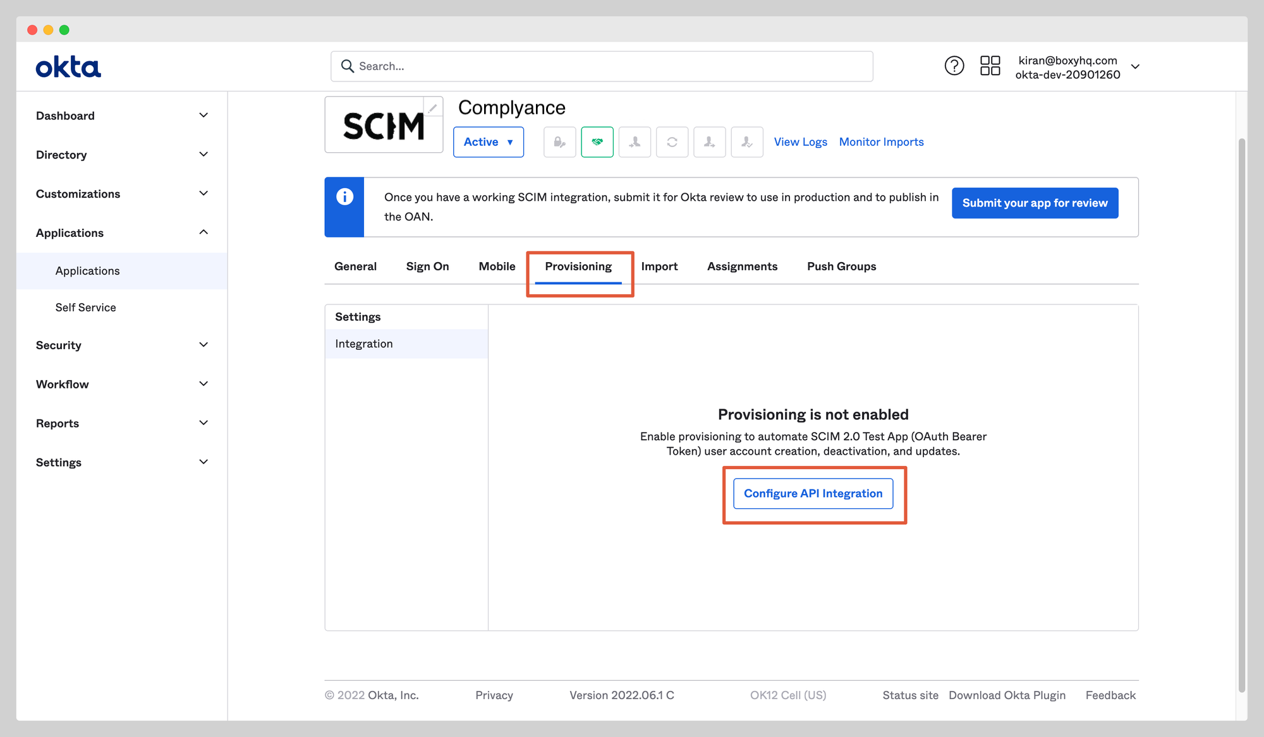Open Self Service in sidebar
Image resolution: width=1264 pixels, height=737 pixels.
point(121,308)
